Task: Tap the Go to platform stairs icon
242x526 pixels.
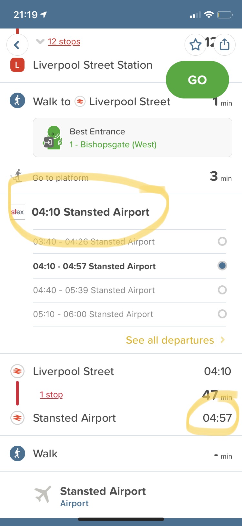Action: click(16, 176)
